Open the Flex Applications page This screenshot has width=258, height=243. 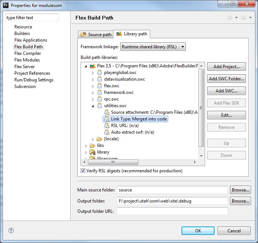[31, 40]
